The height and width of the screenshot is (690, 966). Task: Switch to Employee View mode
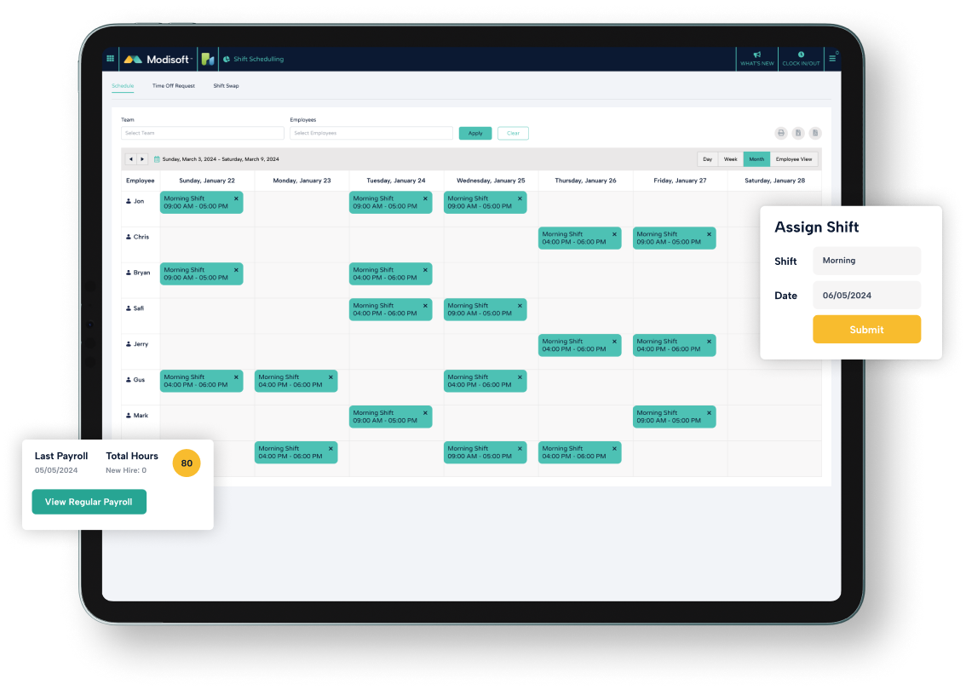[x=793, y=159]
